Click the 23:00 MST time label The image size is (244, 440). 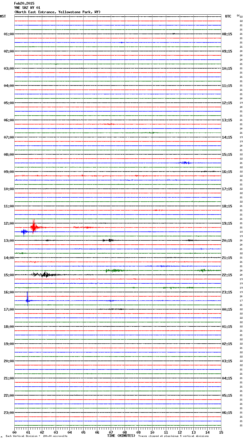click(x=9, y=413)
